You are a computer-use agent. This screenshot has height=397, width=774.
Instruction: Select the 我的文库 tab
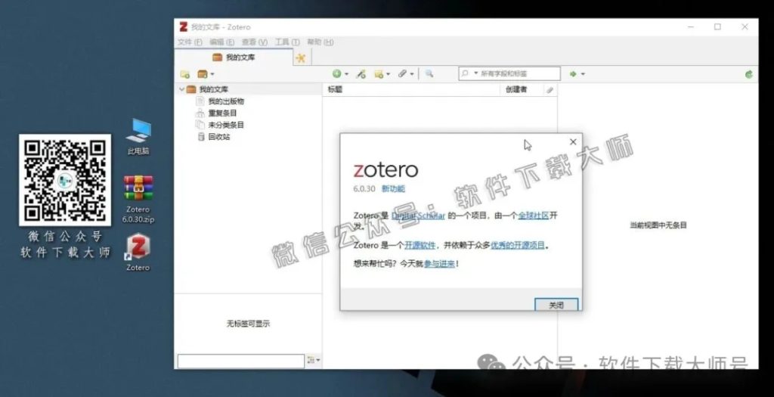point(234,57)
